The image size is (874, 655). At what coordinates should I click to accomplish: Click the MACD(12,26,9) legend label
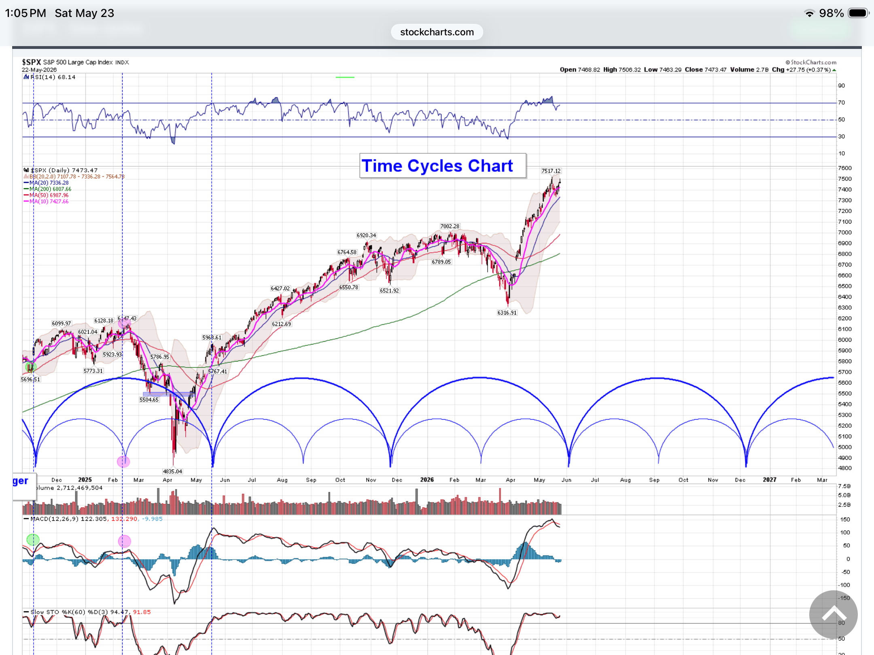click(x=54, y=519)
